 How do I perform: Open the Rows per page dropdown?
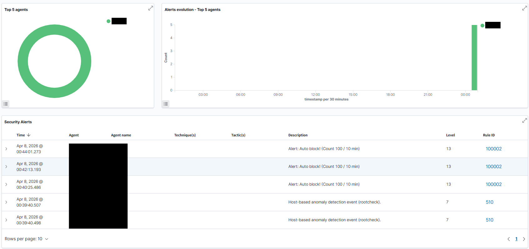[27, 239]
